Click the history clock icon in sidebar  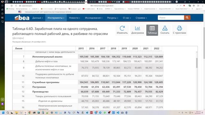click(2, 6)
